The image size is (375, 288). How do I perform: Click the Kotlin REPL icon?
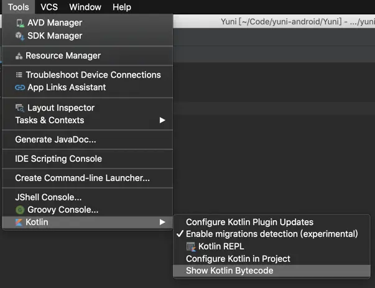[191, 246]
